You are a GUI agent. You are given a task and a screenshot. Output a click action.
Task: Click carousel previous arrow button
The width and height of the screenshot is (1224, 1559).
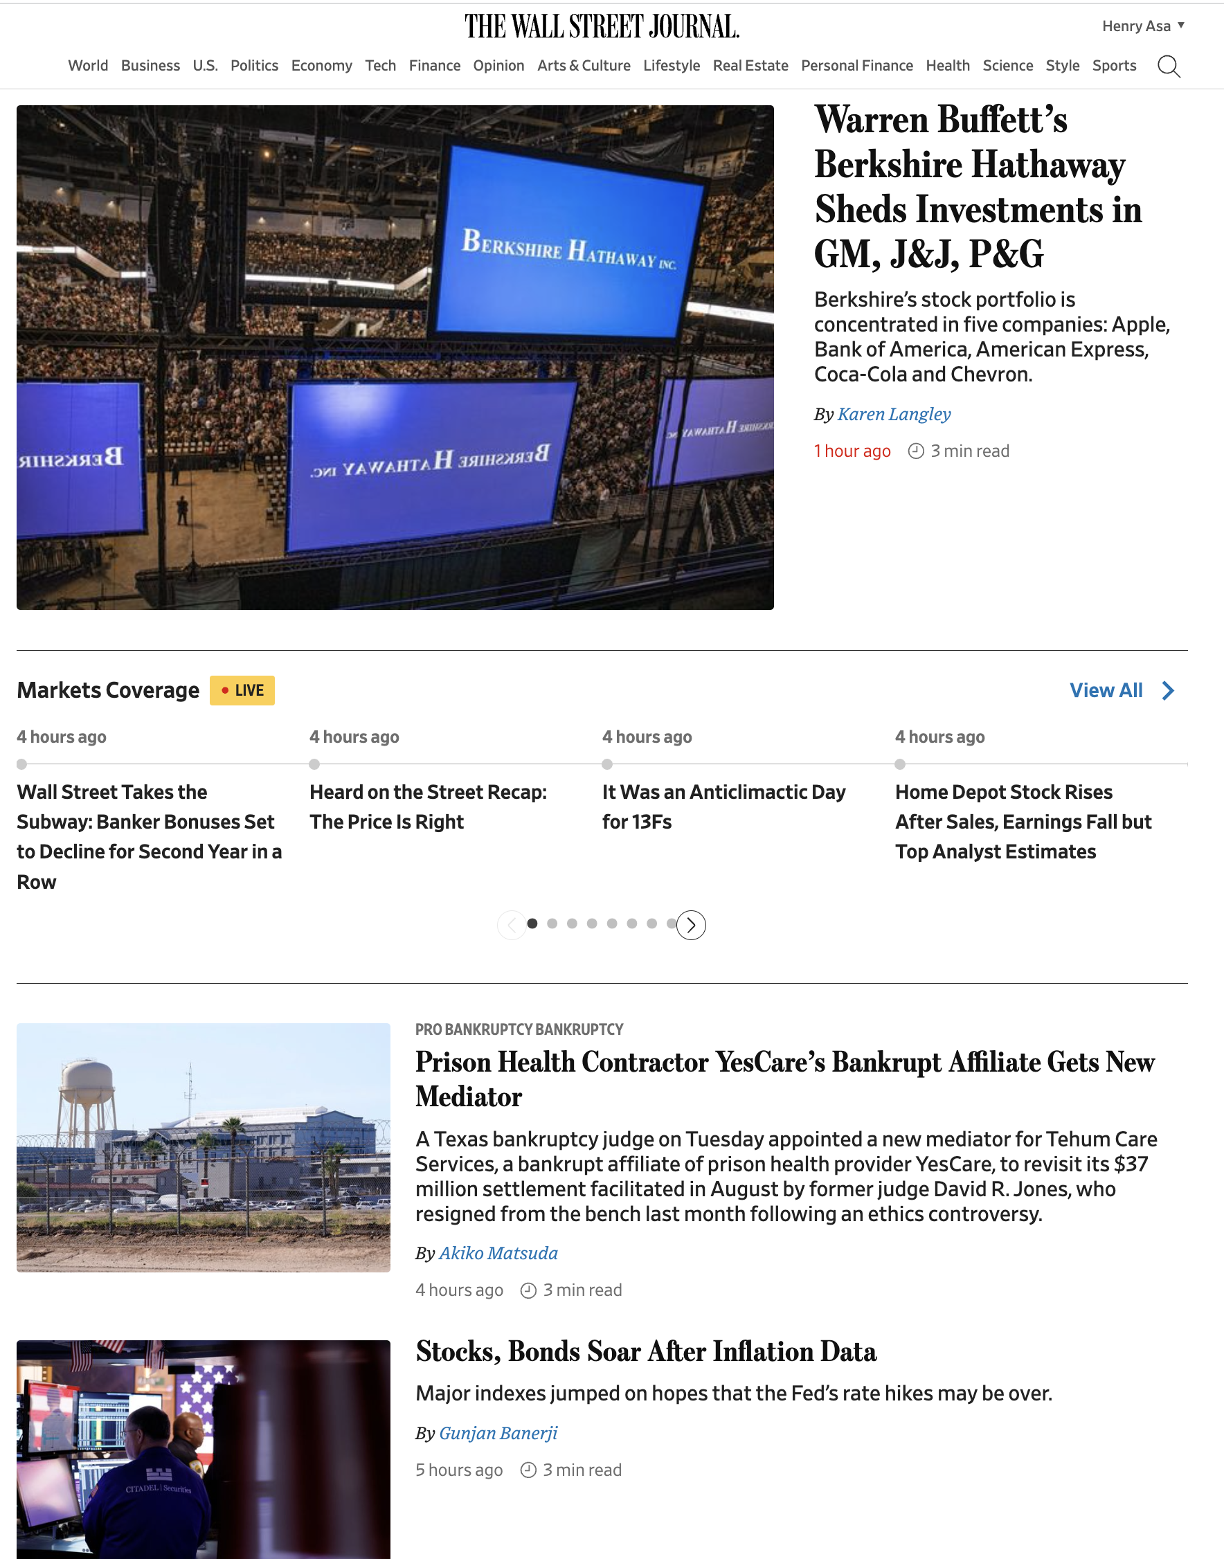(512, 925)
